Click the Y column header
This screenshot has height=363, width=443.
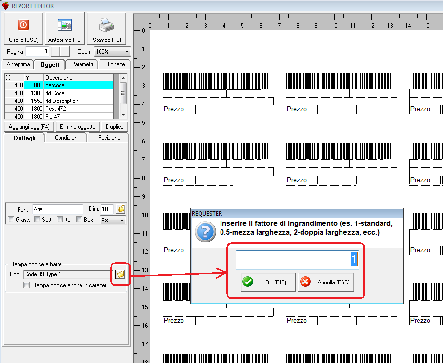pos(34,78)
